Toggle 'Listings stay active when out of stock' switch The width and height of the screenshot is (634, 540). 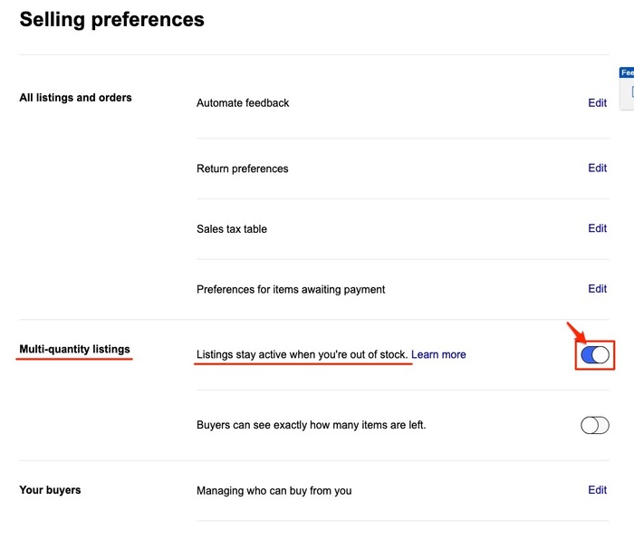pyautogui.click(x=595, y=354)
